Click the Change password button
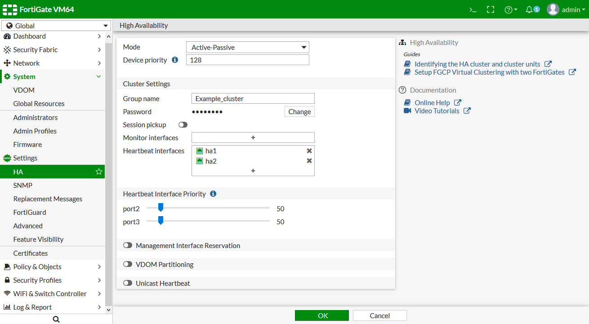Screen dimensions: 589x324 (x=299, y=111)
